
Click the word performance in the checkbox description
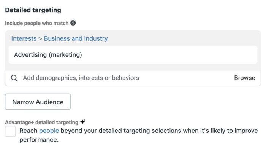pos(38,140)
